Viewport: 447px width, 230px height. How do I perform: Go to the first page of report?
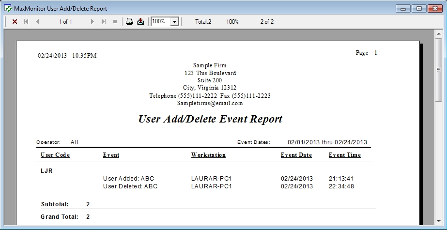(26, 22)
